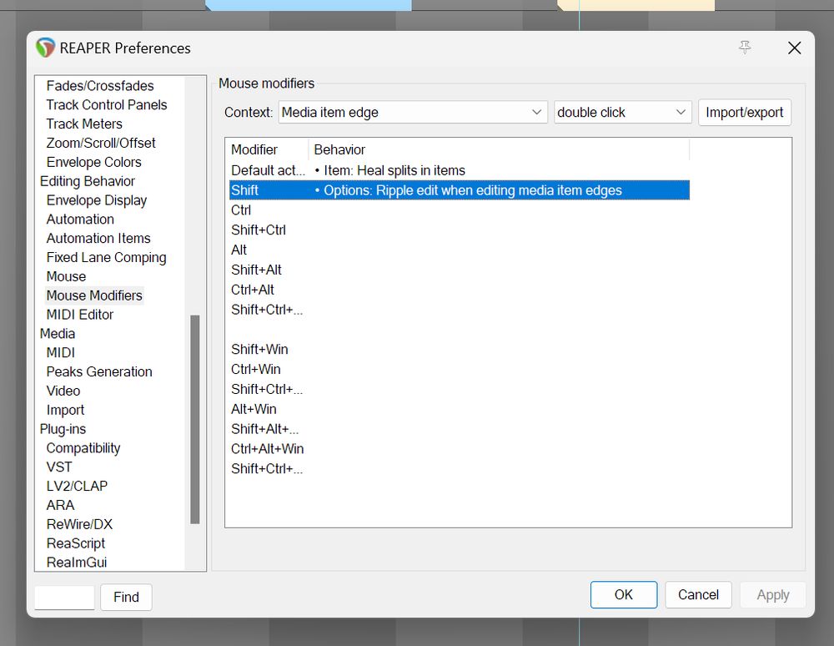Open the Context dropdown showing Media item edge
The image size is (834, 646).
[413, 113]
